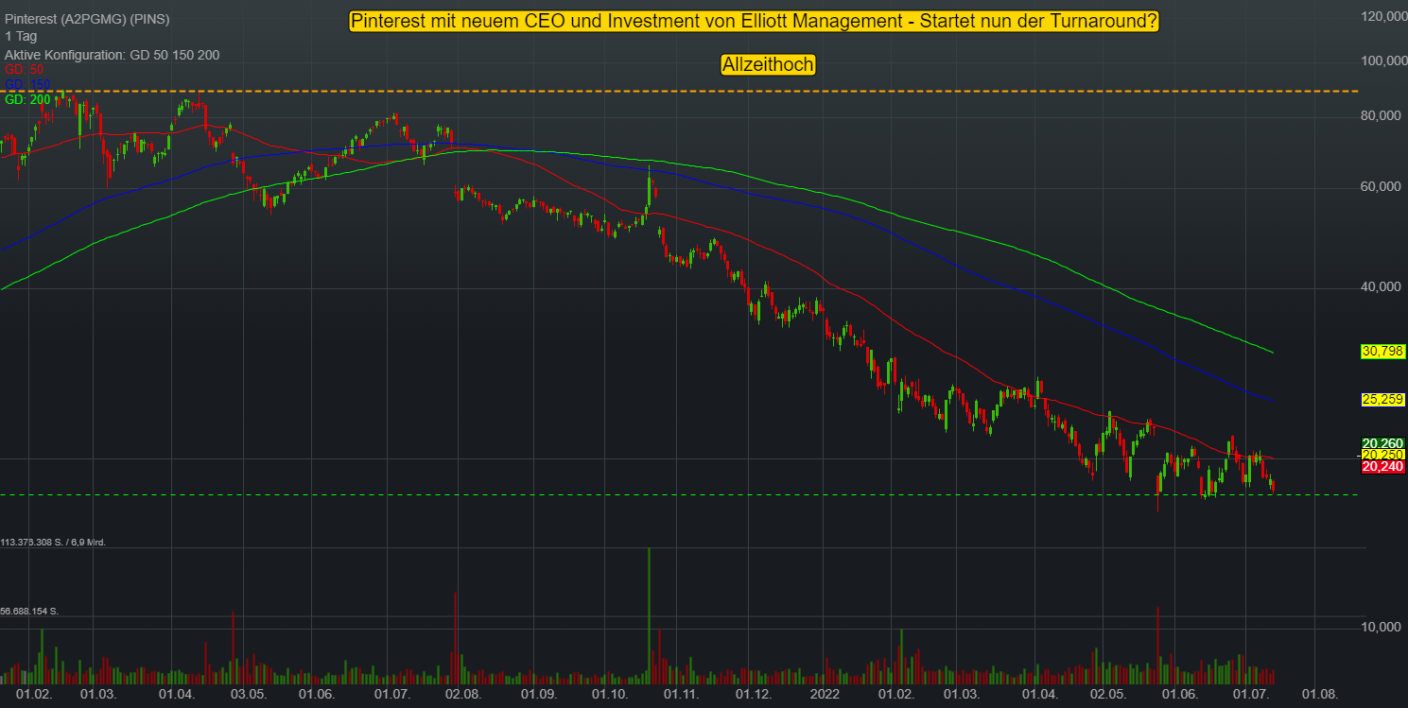The image size is (1408, 708).
Task: Click 'Aktive Konfiguration: GD 50 150 200' text
Action: [112, 55]
